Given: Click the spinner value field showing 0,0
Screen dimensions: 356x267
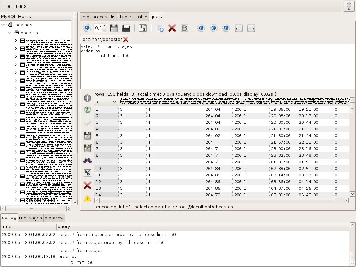Looking at the screenshot, I should coord(98,28).
